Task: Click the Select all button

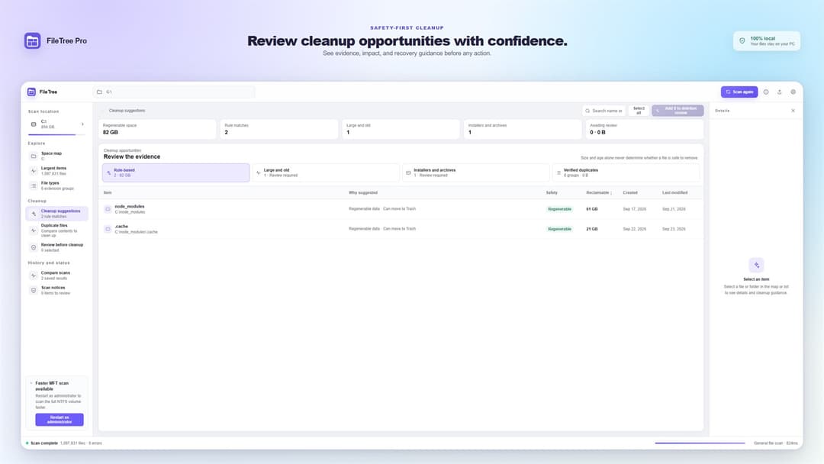Action: click(x=639, y=111)
